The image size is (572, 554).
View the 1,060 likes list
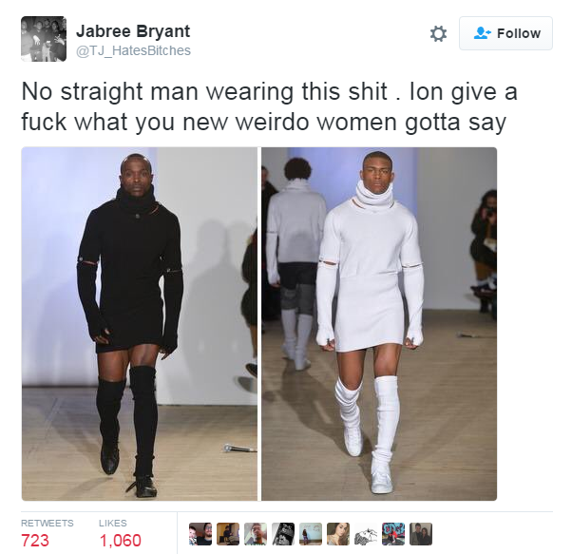tap(120, 534)
